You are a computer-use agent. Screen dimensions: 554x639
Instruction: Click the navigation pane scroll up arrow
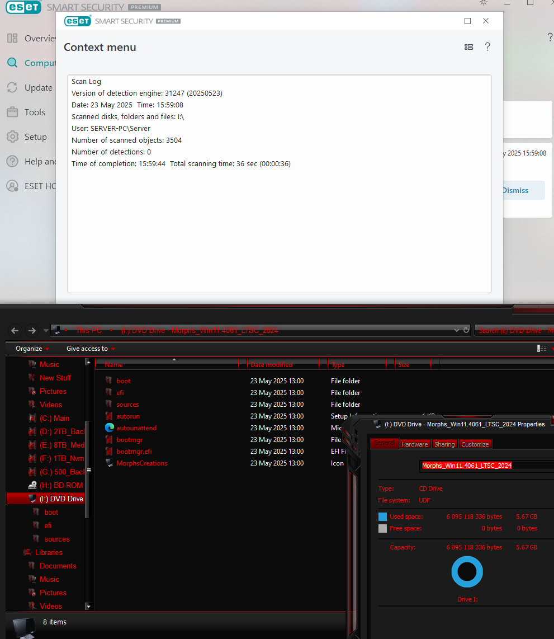pos(88,362)
